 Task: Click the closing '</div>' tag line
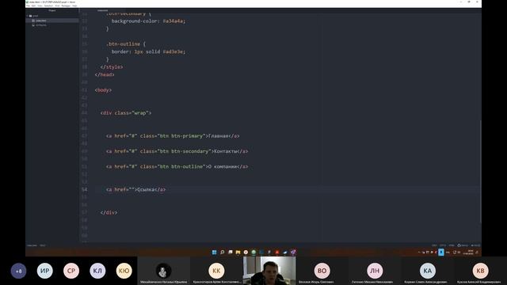pyautogui.click(x=109, y=213)
